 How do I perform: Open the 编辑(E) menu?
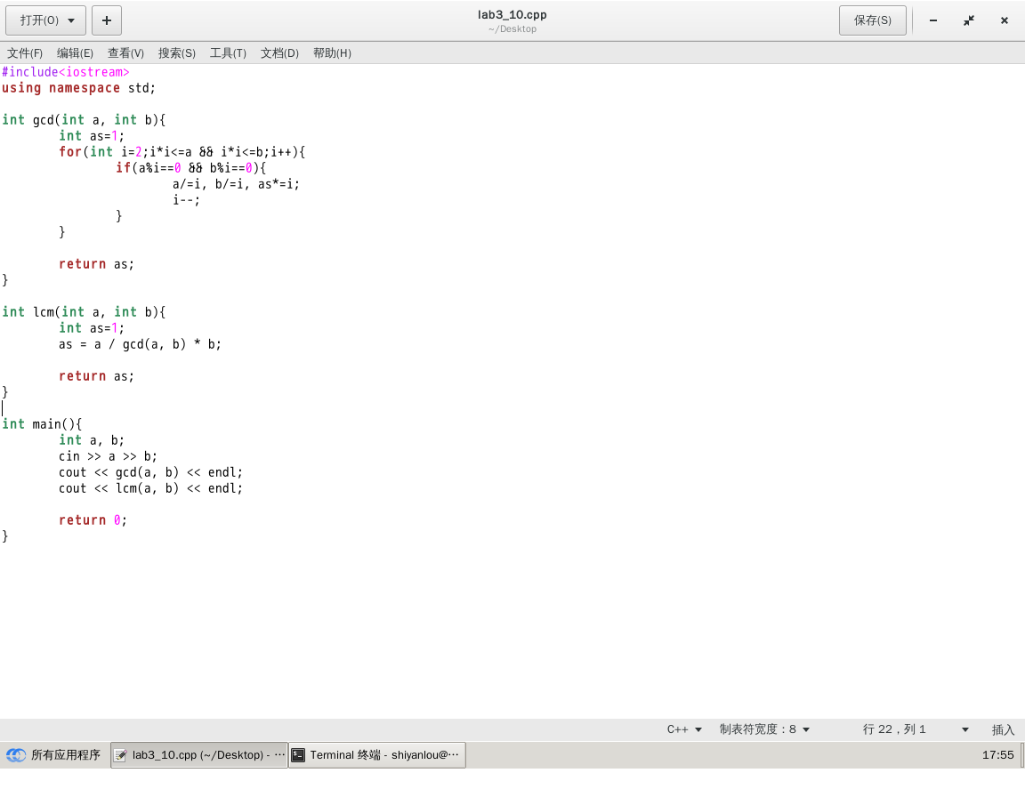click(75, 52)
